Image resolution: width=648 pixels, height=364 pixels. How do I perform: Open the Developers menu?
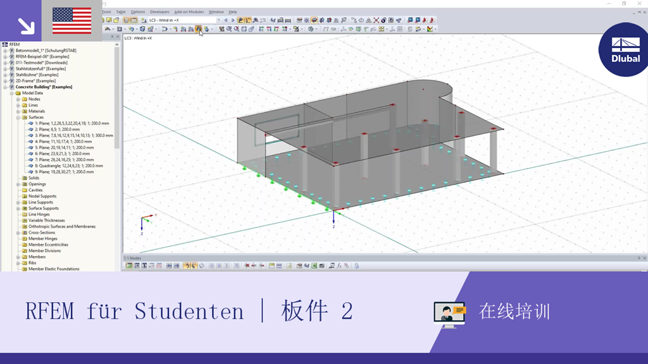click(x=159, y=12)
